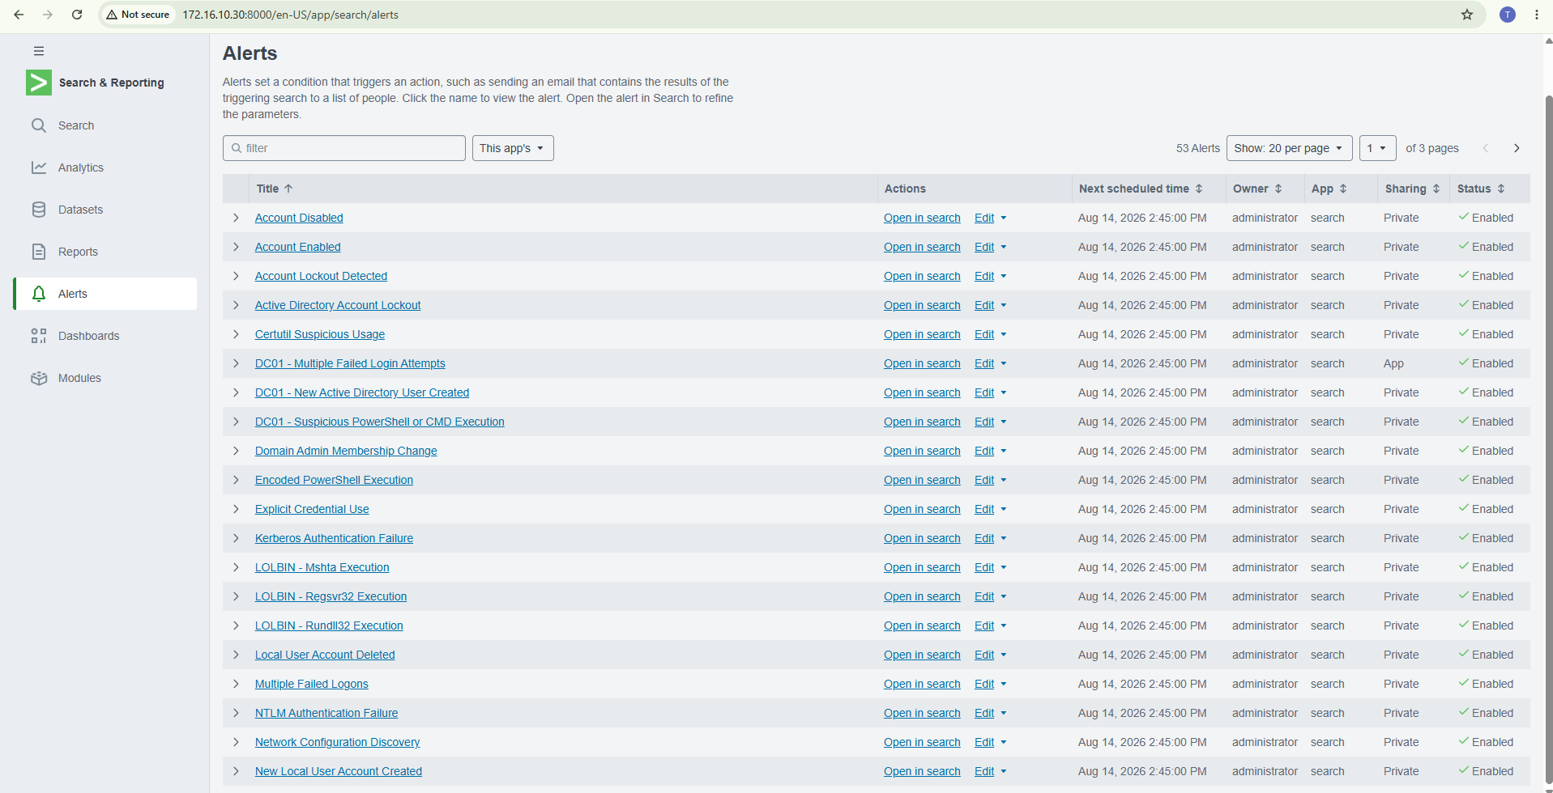Sort by Sharing column
Image resolution: width=1553 pixels, height=793 pixels.
click(x=1412, y=189)
